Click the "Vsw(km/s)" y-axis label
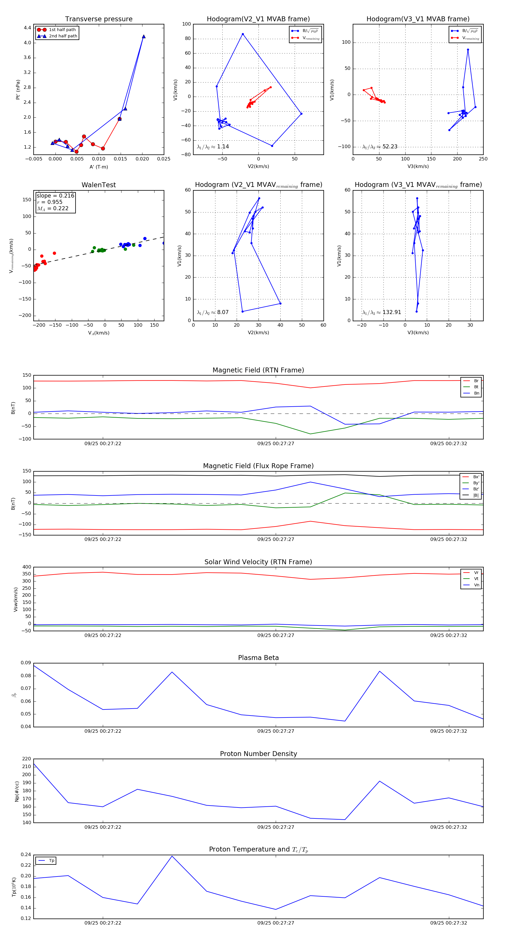 (16, 599)
